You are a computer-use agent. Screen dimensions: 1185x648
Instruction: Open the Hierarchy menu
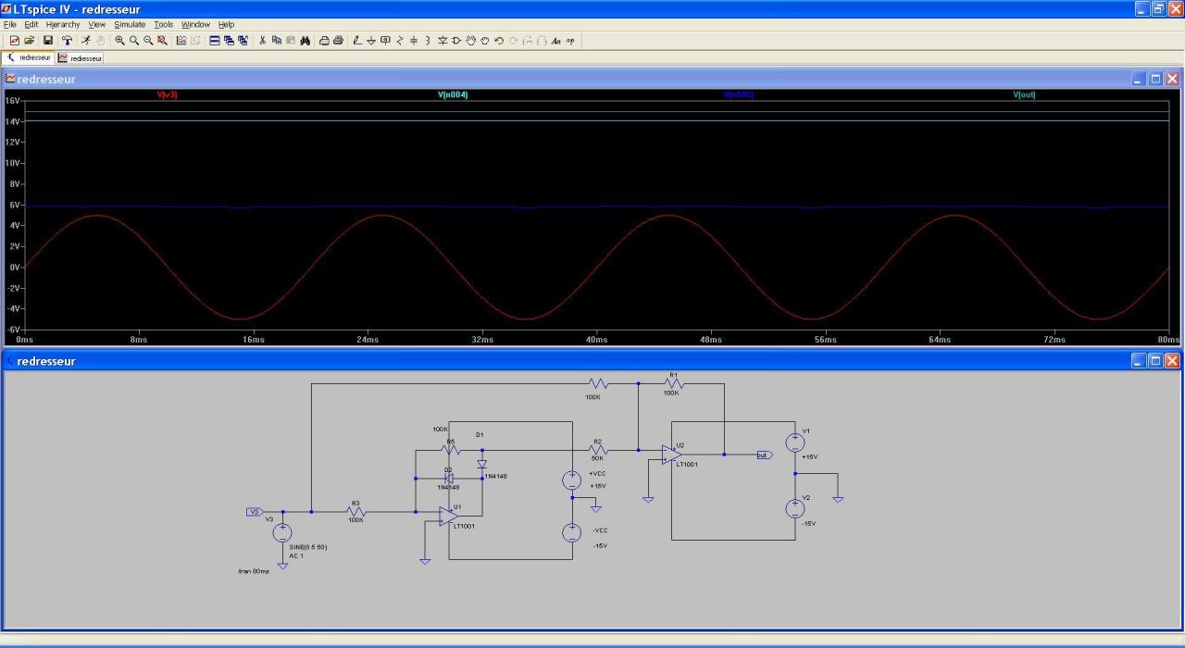coord(63,24)
